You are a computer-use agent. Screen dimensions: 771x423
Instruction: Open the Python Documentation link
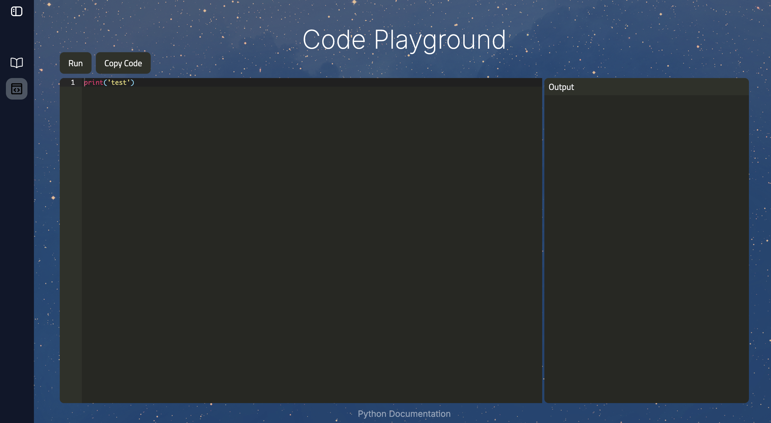[x=404, y=413]
